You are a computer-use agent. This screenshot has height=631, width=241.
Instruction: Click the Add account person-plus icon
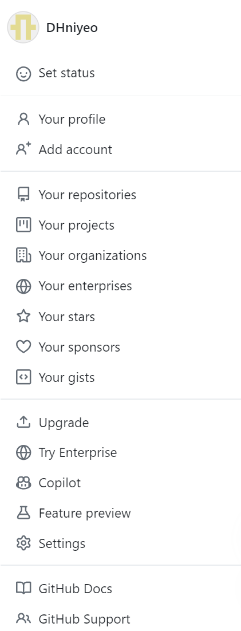23,149
